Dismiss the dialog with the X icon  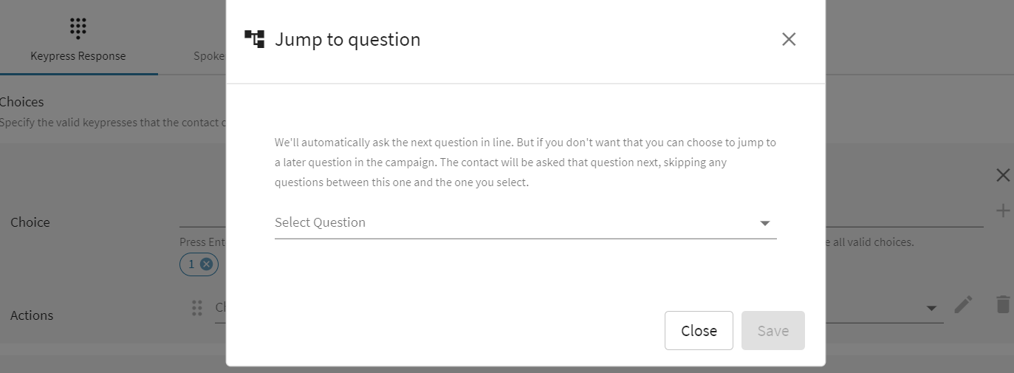coord(789,39)
